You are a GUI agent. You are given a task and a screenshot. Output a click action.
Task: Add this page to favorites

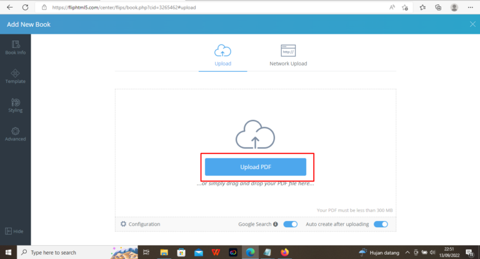click(x=405, y=7)
